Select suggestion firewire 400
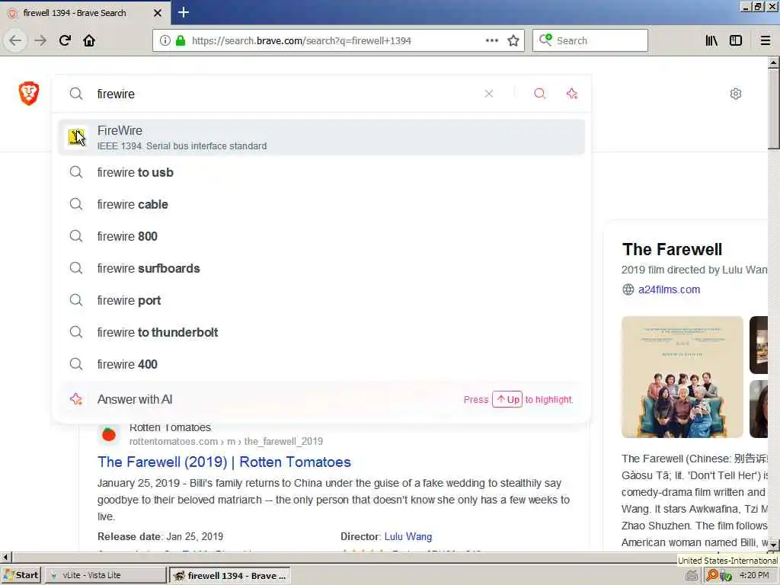Screen dimensions: 780x585 tap(321, 364)
